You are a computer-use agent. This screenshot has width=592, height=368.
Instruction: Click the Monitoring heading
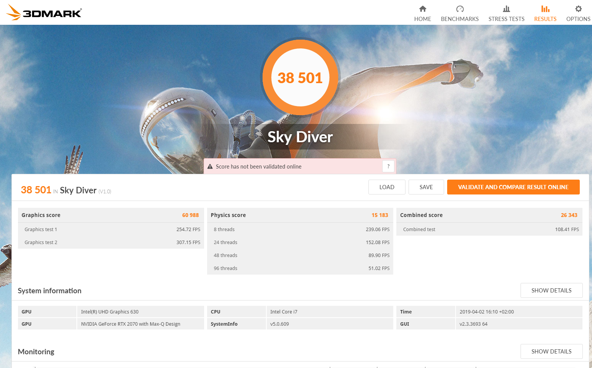coord(36,352)
